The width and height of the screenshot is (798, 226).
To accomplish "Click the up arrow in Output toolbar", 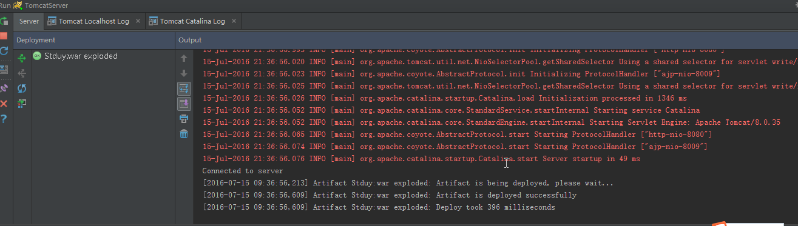I will (184, 59).
